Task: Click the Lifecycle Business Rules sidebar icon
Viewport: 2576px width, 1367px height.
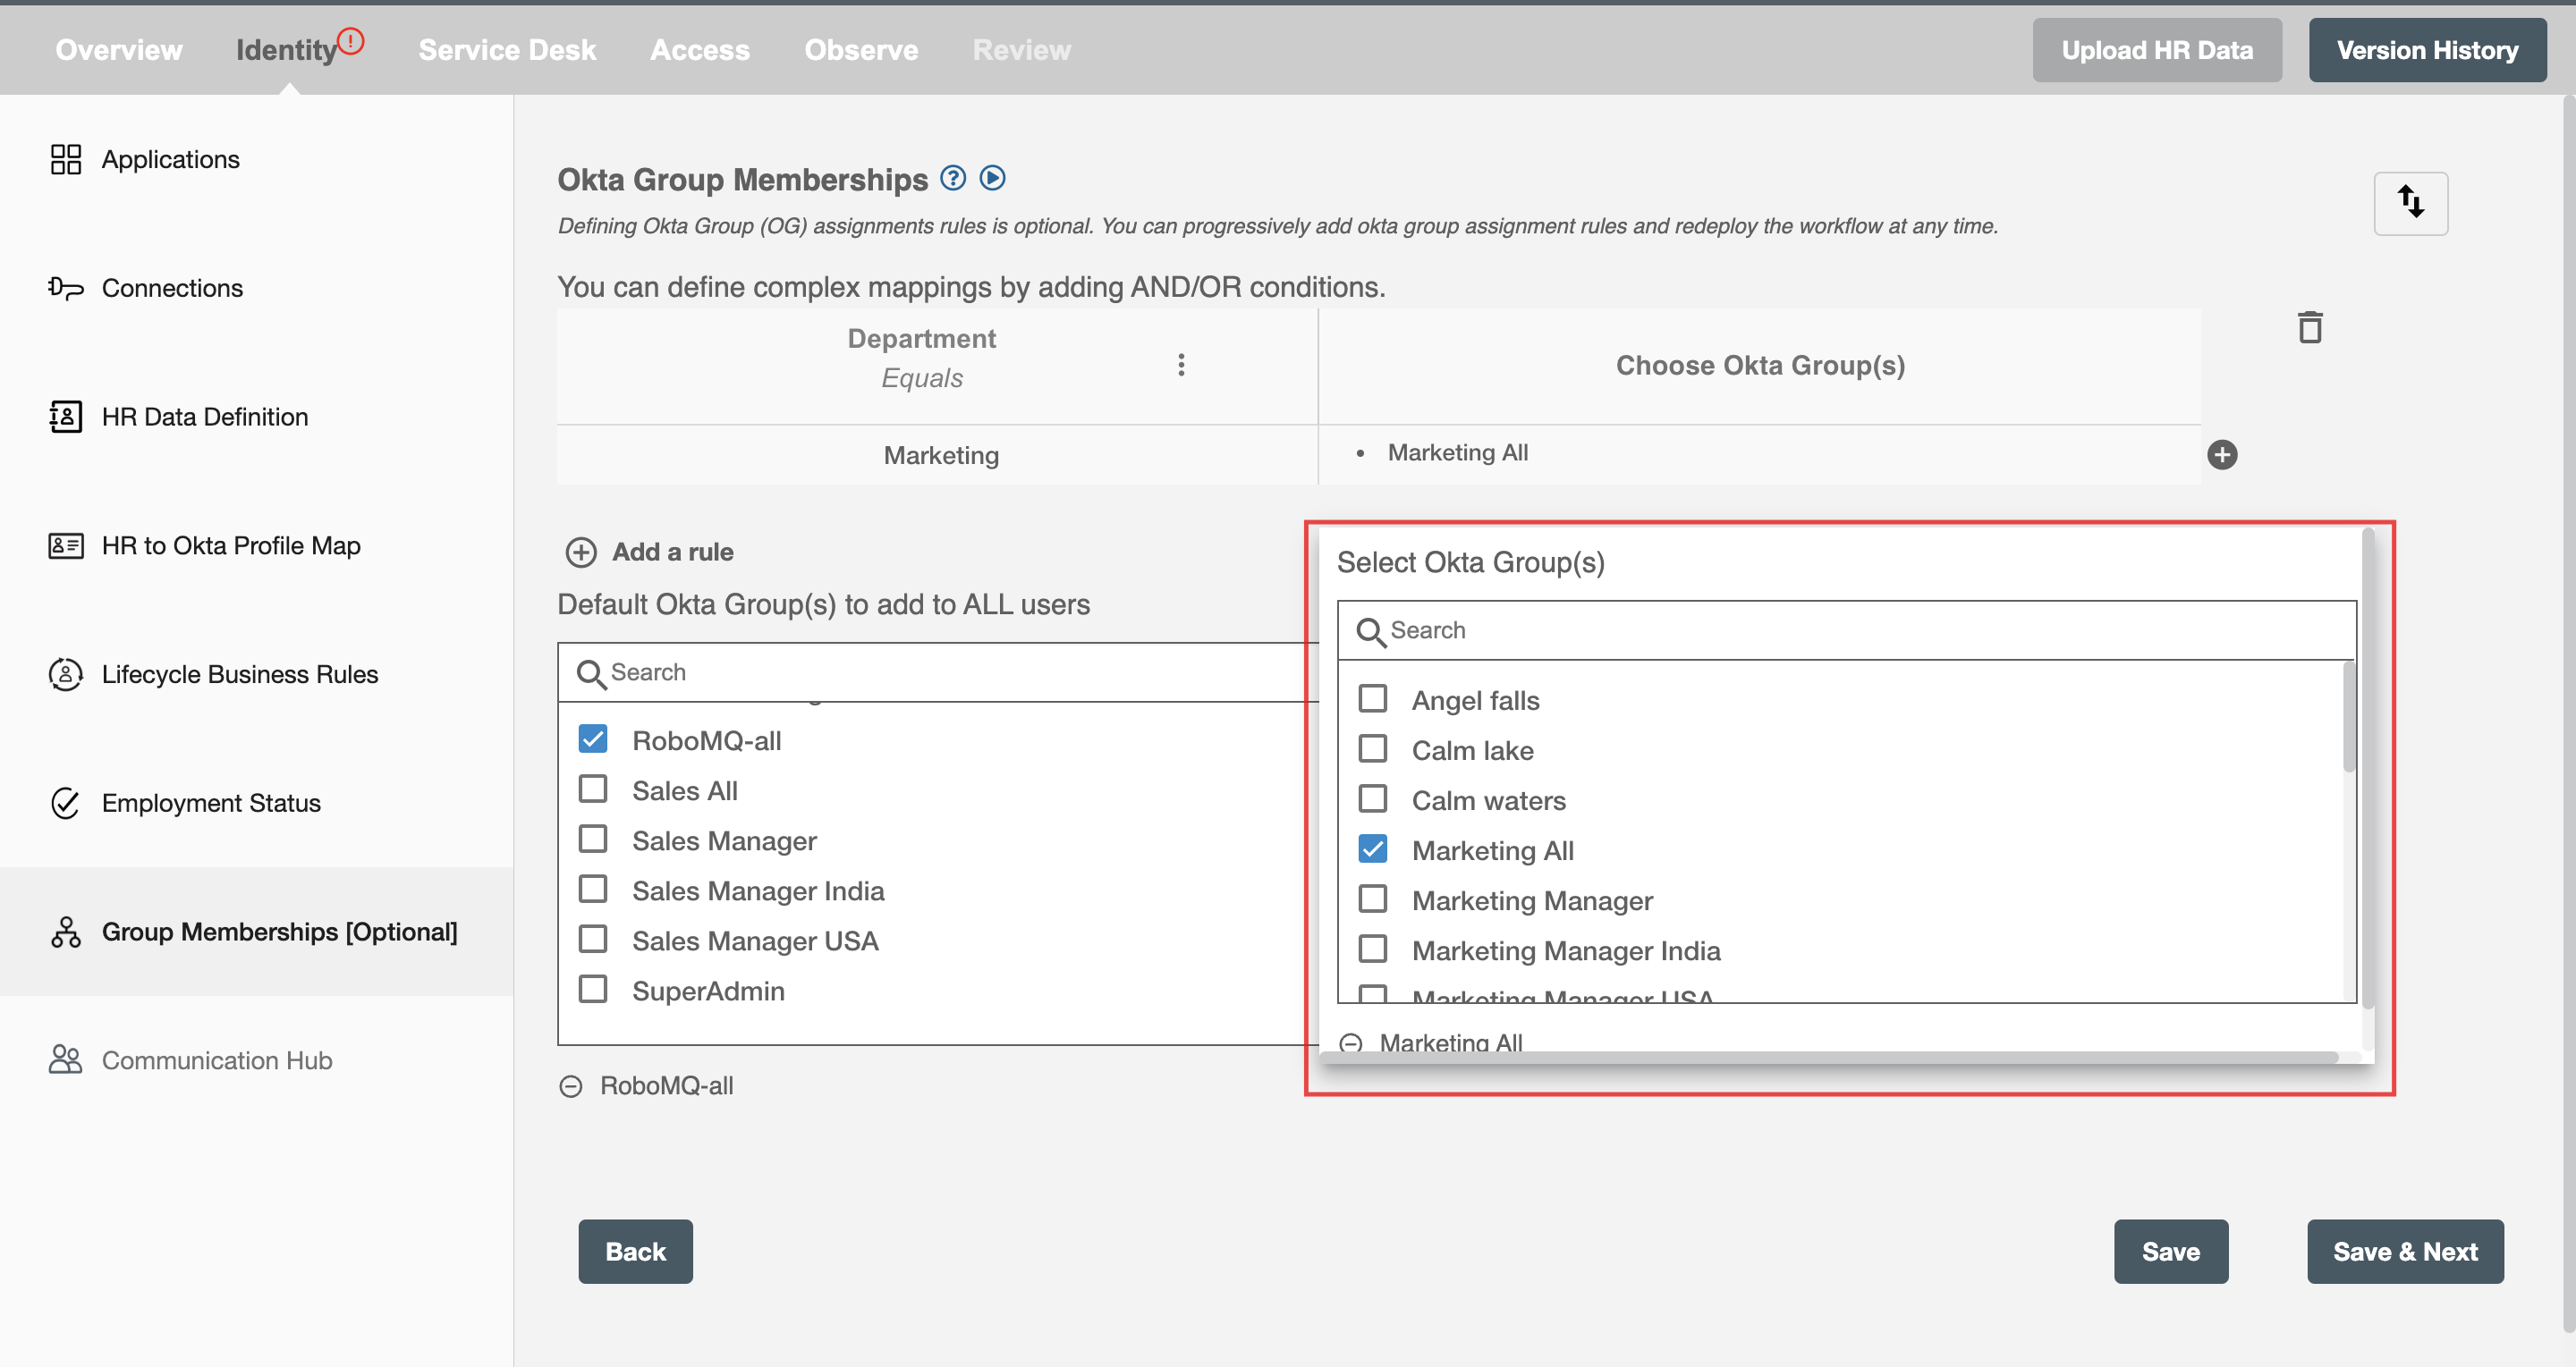Action: tap(66, 674)
